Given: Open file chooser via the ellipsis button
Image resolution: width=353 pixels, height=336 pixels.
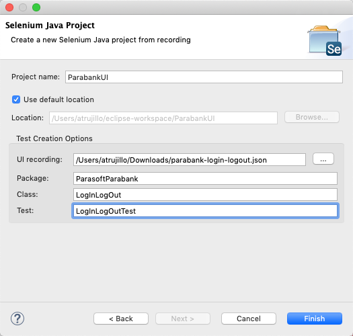Looking at the screenshot, I should click(x=323, y=159).
